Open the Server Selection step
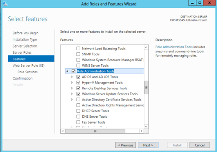This screenshot has width=217, height=152. point(25,46)
